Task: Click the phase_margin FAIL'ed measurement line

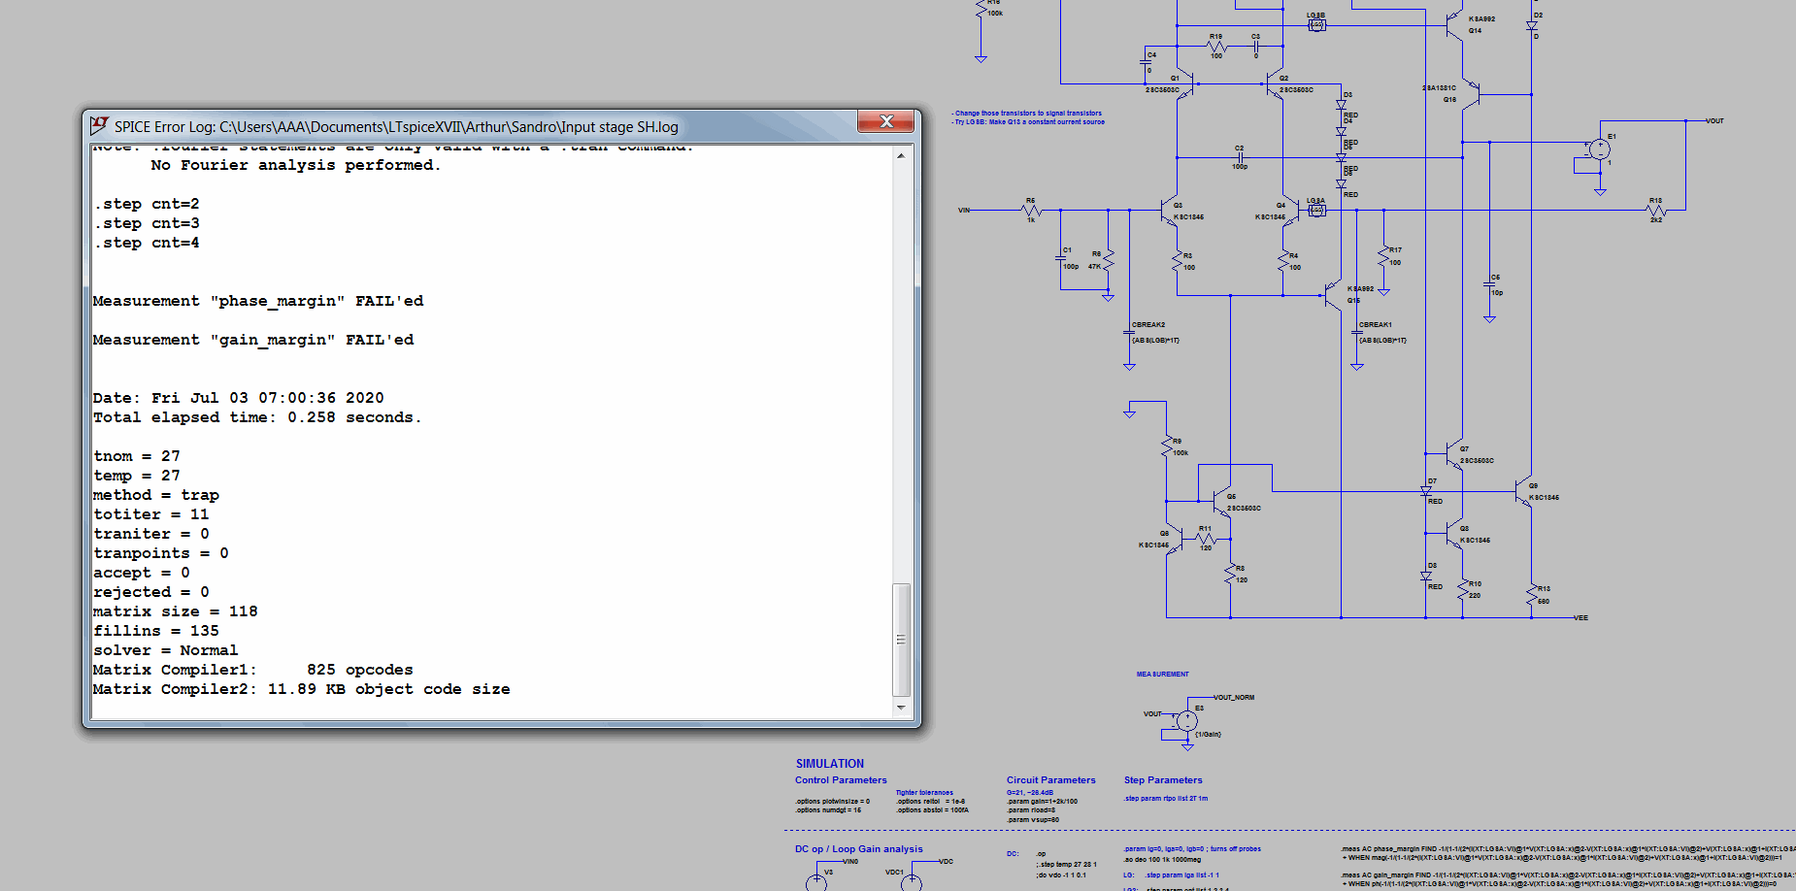Action: [258, 301]
